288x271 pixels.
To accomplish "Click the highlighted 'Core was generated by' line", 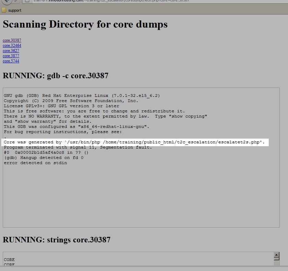I will [134, 142].
